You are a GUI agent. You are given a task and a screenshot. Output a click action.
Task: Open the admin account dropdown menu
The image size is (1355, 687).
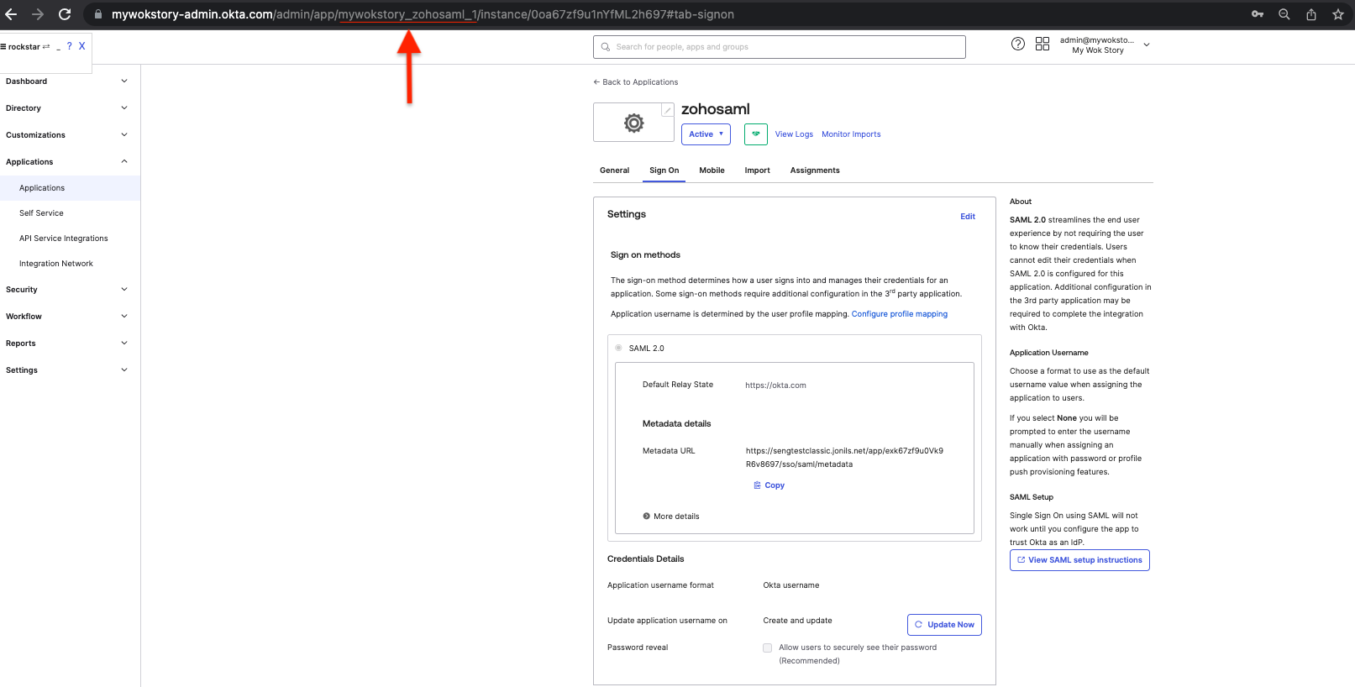pos(1146,45)
